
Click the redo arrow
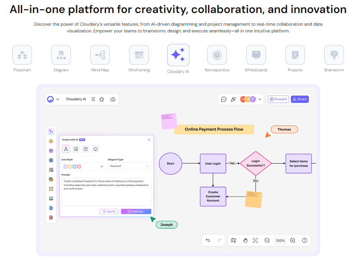(x=219, y=241)
